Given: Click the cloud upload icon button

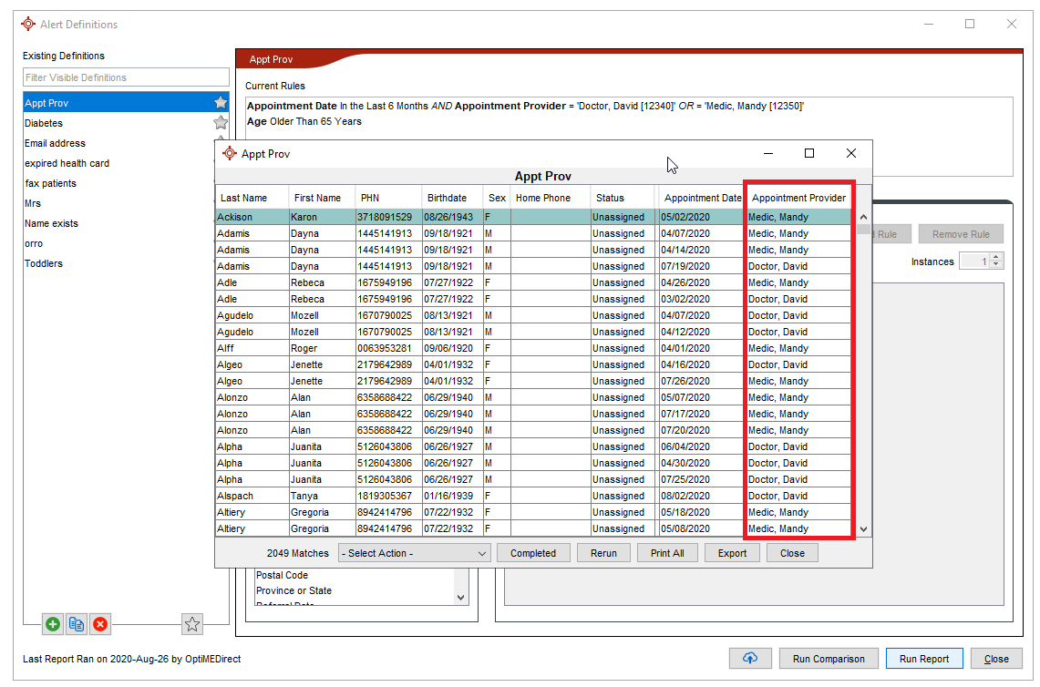Looking at the screenshot, I should (x=750, y=659).
